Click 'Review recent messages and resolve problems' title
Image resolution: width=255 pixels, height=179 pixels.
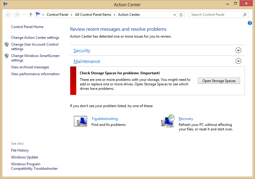pos(118,29)
